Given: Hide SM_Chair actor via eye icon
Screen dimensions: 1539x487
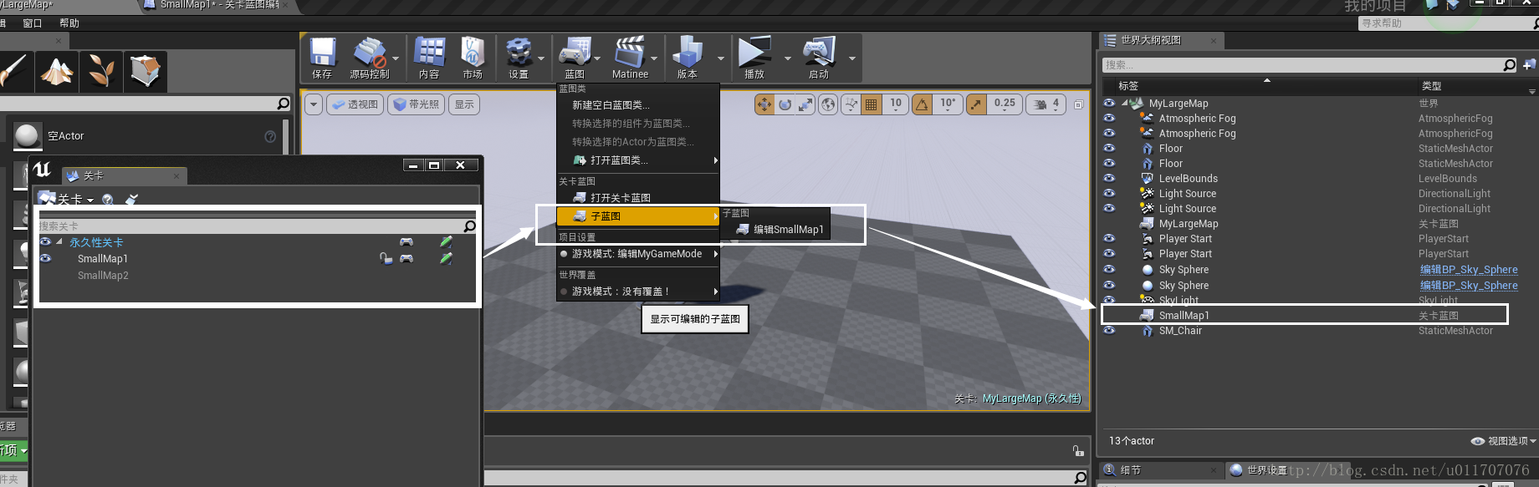Looking at the screenshot, I should tap(1109, 331).
